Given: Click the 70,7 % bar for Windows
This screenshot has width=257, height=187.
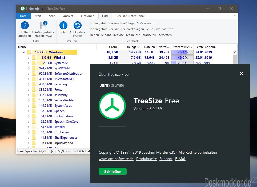Looking at the screenshot, I should 182,52.
